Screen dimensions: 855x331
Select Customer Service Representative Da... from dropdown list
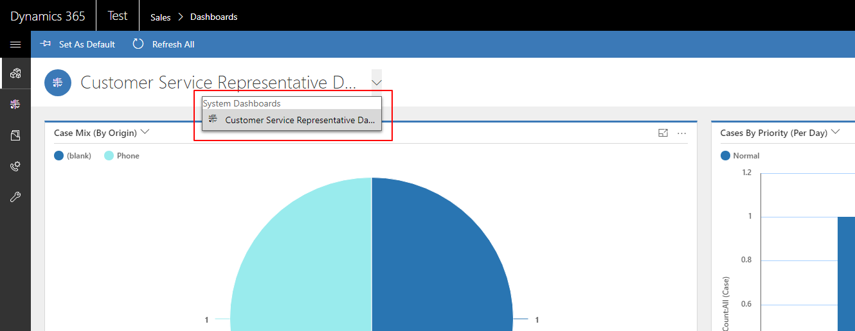point(292,120)
